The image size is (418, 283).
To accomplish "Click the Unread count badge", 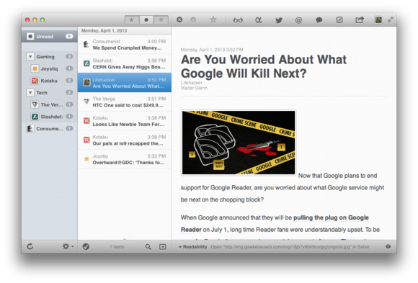I will (69, 36).
